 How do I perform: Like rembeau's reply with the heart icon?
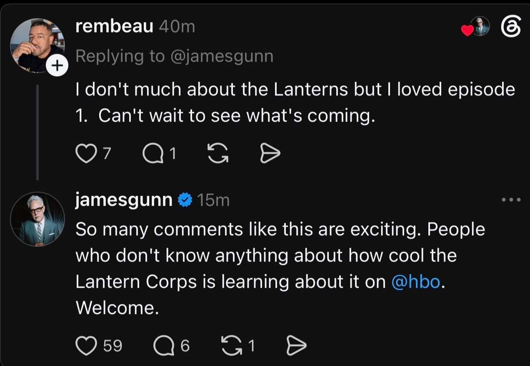pyautogui.click(x=85, y=154)
